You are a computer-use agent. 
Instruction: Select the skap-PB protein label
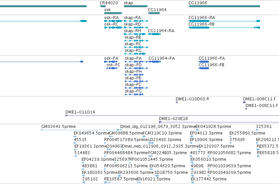tap(133, 78)
